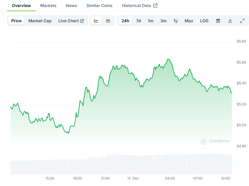
Task: Show the 3m price history
Action: click(x=163, y=21)
